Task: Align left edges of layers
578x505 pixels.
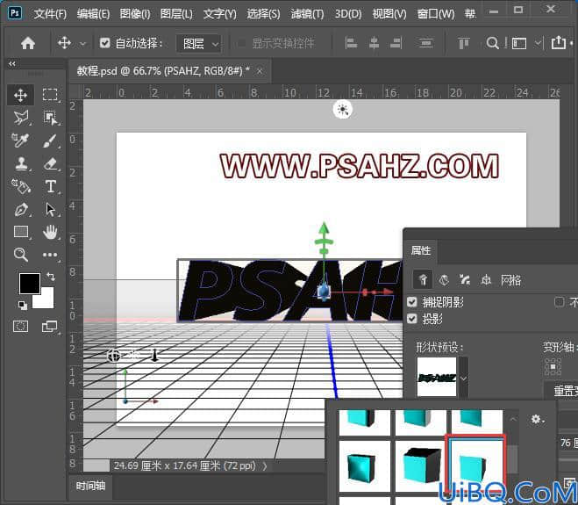Action: pyautogui.click(x=351, y=43)
